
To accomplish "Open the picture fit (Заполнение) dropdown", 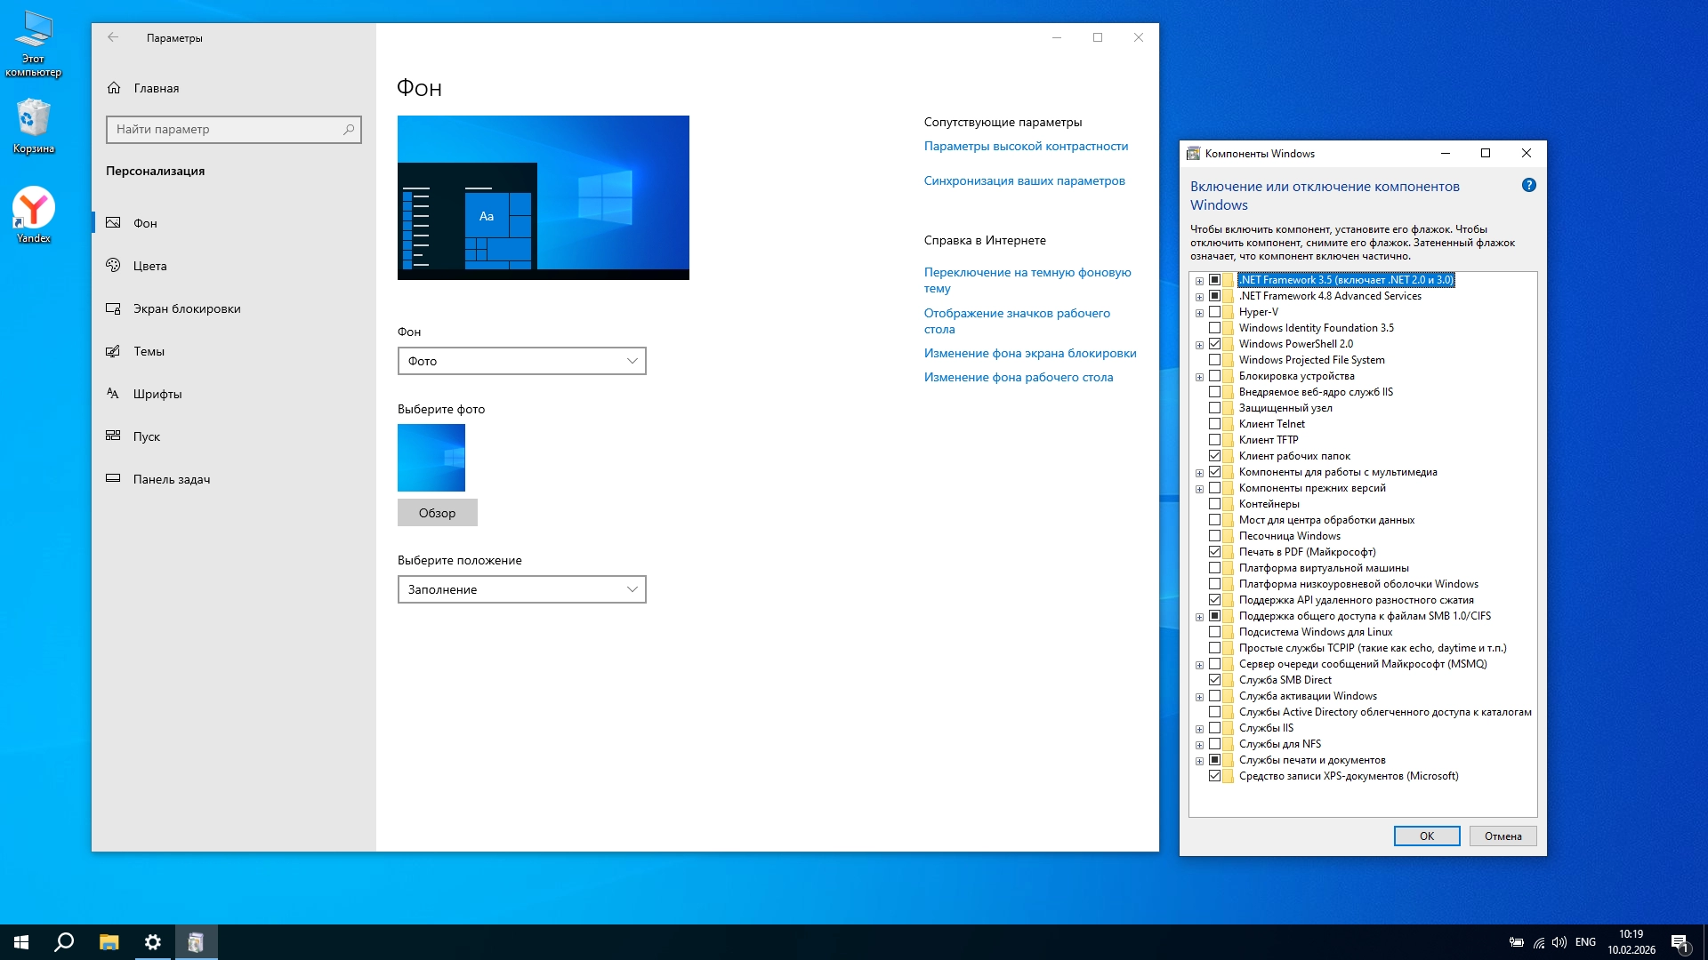I will [x=521, y=589].
